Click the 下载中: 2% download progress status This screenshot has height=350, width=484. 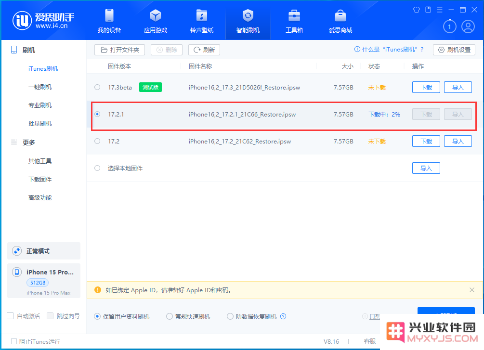384,114
